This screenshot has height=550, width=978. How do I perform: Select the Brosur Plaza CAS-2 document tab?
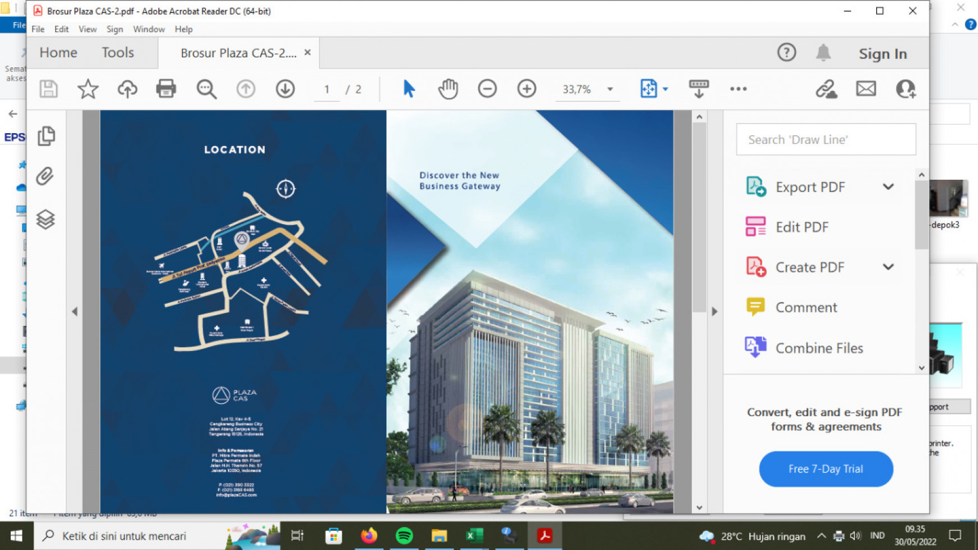[x=238, y=53]
